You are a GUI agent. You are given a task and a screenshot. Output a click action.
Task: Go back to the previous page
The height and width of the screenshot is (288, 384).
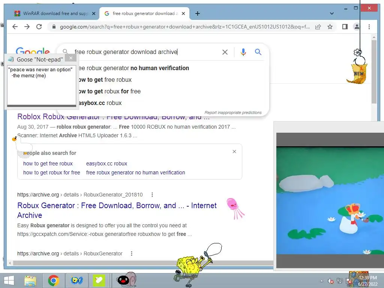[15, 27]
